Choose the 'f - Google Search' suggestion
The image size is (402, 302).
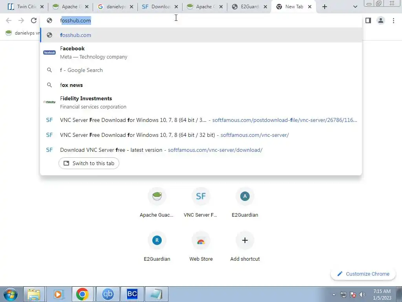coord(201,70)
